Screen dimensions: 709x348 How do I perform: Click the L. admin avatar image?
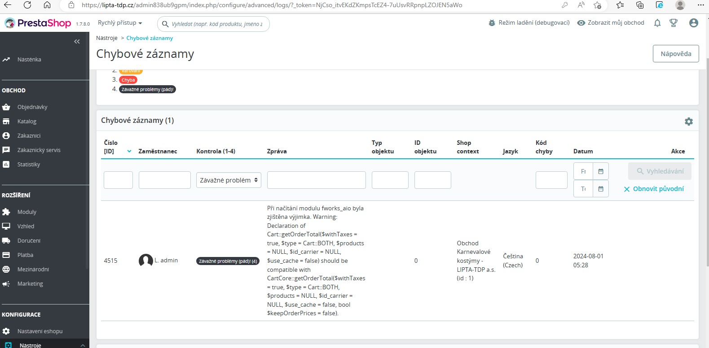145,261
